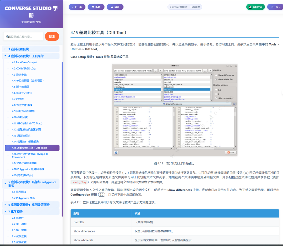283x246 pixels.
Task: Click the File filter table cell
Action: tap(101, 222)
